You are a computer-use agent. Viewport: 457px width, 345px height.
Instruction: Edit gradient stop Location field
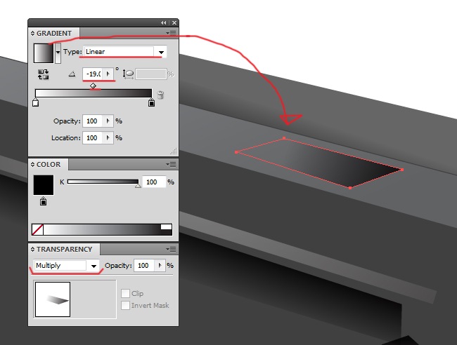point(92,137)
